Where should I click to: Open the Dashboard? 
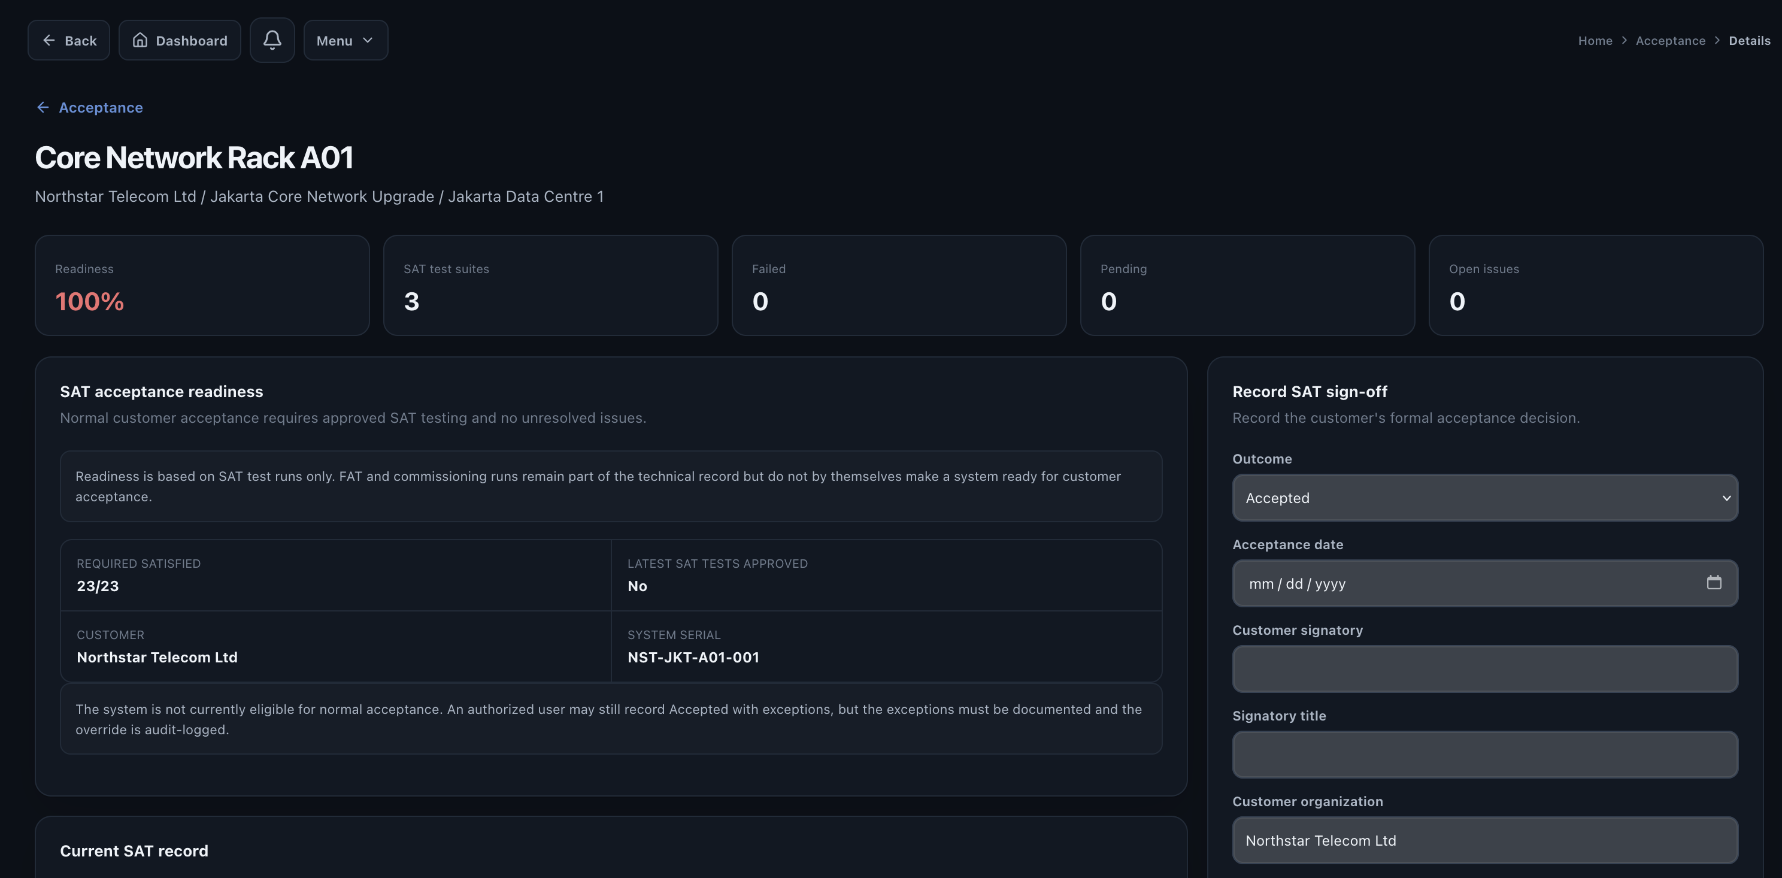pyautogui.click(x=179, y=40)
